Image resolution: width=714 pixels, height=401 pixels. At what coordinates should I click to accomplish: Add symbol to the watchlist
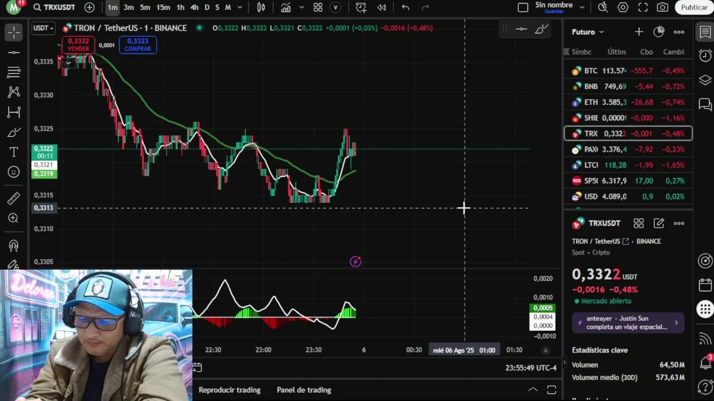click(639, 32)
